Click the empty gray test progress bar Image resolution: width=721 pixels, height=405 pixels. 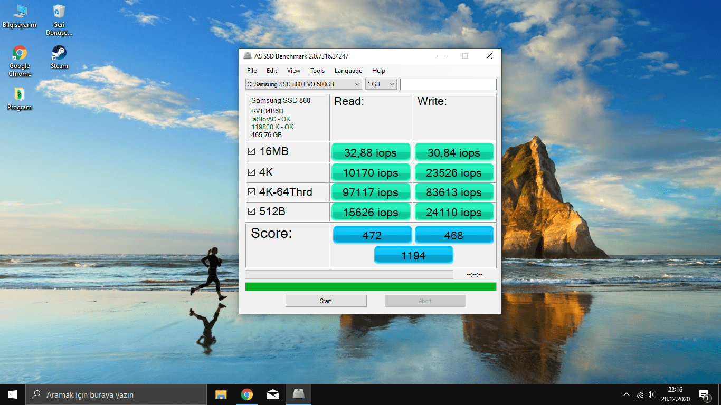pos(349,274)
